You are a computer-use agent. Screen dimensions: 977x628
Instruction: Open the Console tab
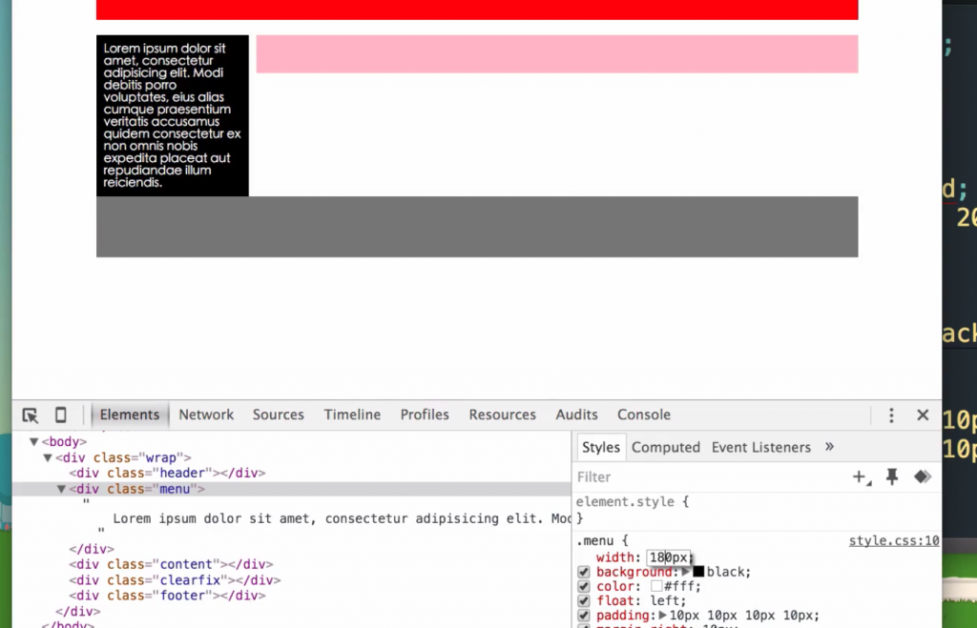(x=644, y=415)
